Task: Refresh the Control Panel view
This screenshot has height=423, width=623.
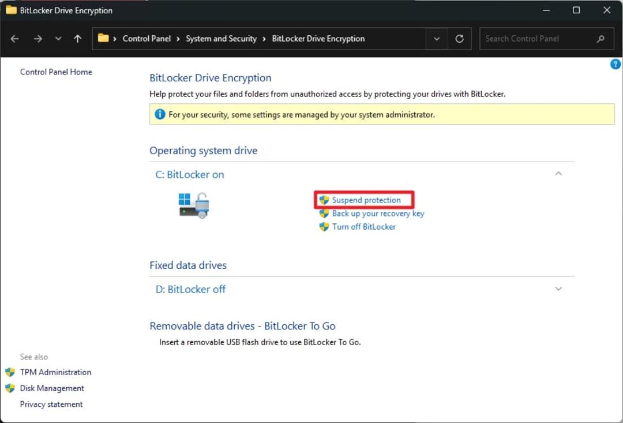Action: pyautogui.click(x=459, y=39)
